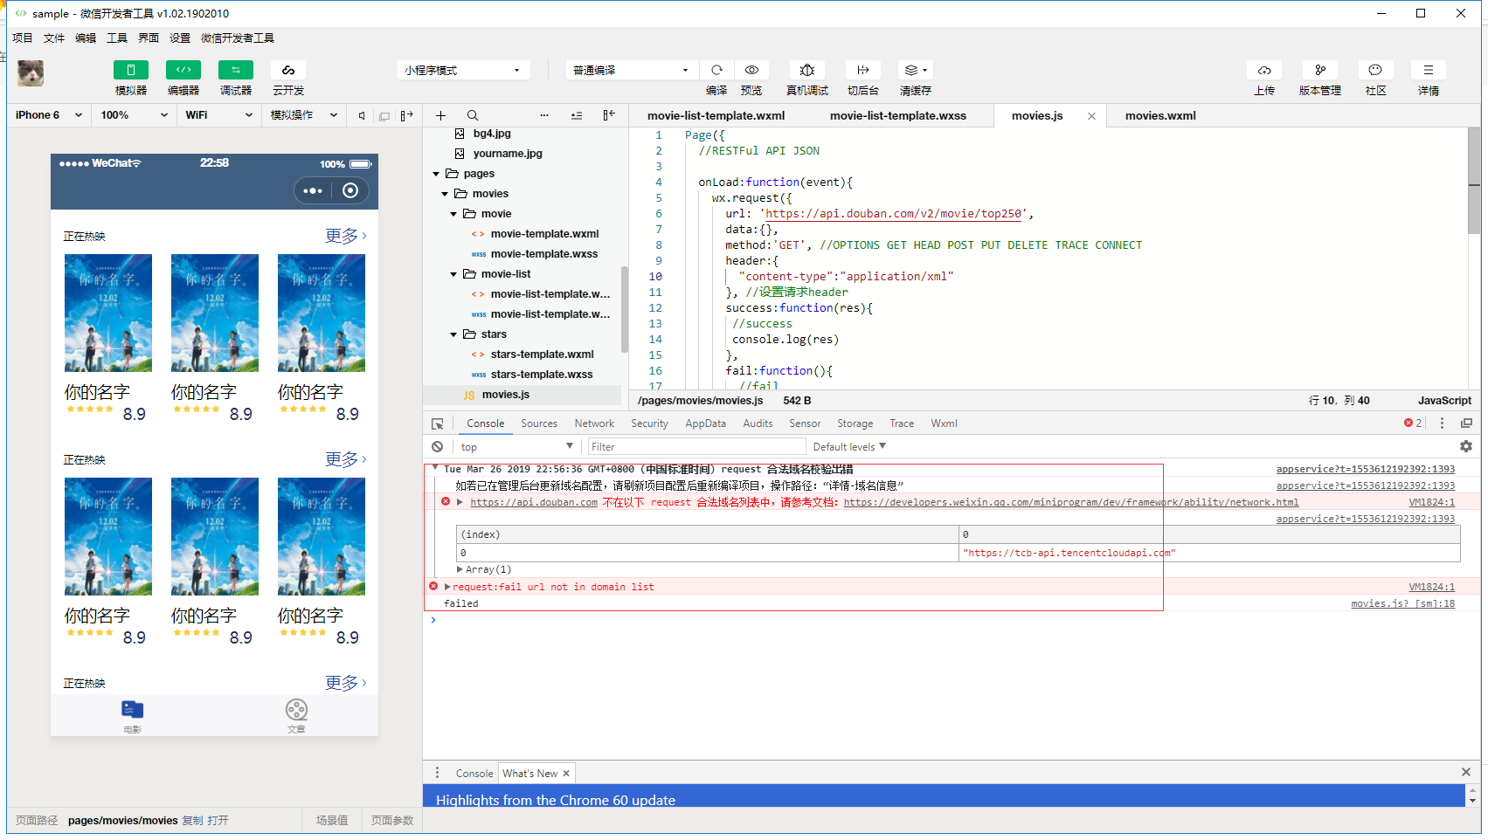The image size is (1488, 840).
Task: Open the top context dropdown
Action: (x=517, y=446)
